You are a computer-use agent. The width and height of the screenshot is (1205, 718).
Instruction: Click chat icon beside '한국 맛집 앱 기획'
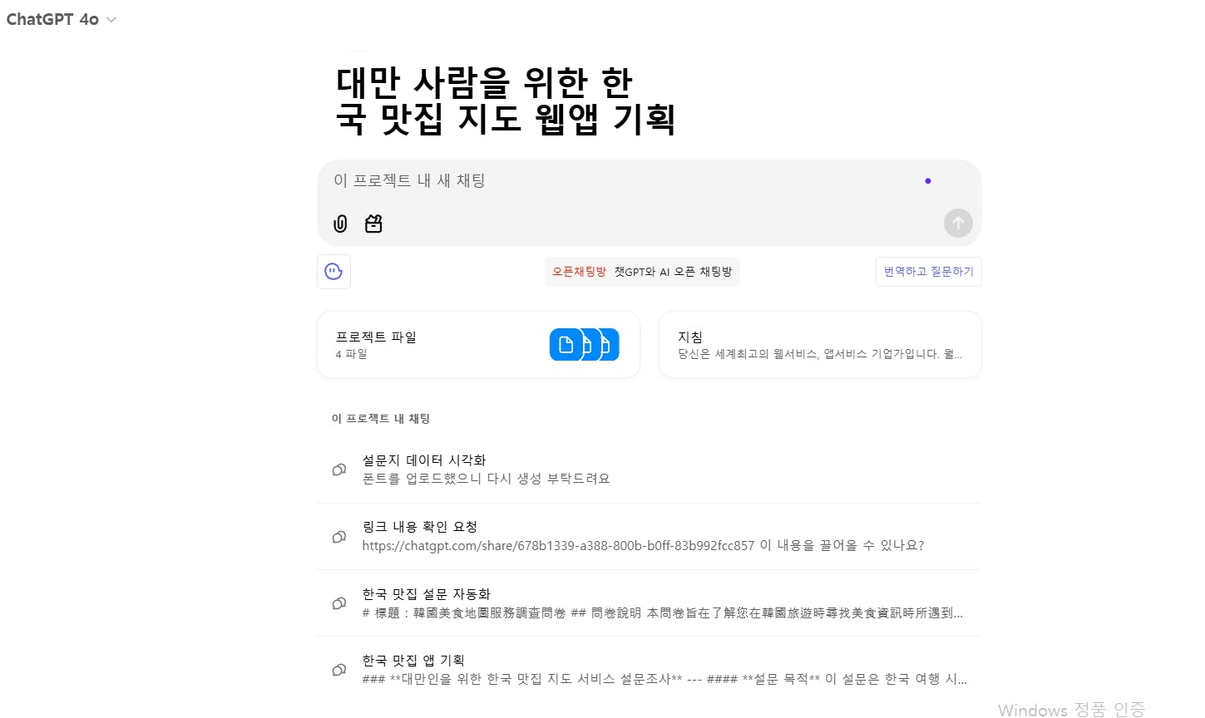point(339,670)
